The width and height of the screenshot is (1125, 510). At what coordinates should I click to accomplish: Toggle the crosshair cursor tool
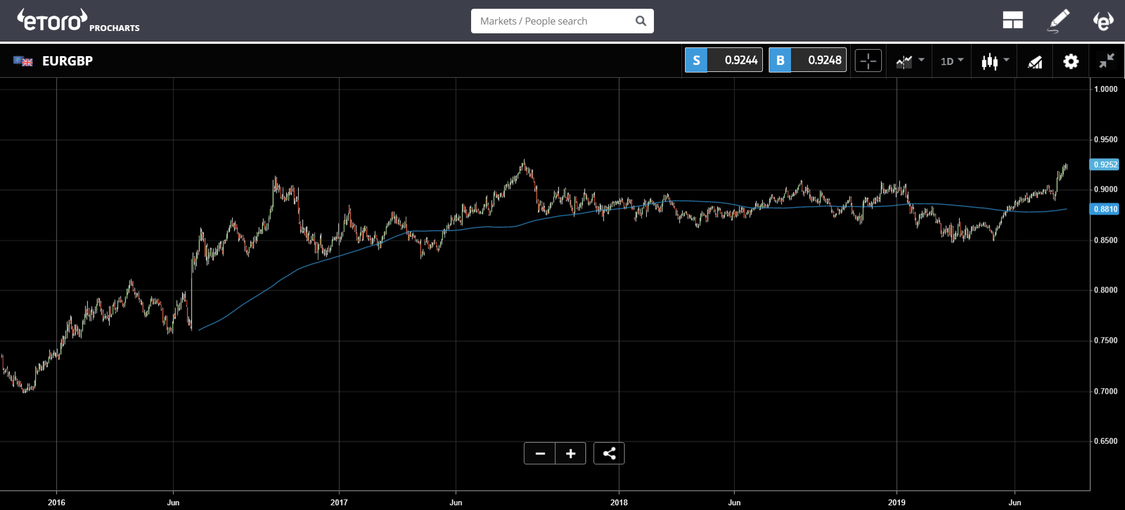tap(868, 61)
